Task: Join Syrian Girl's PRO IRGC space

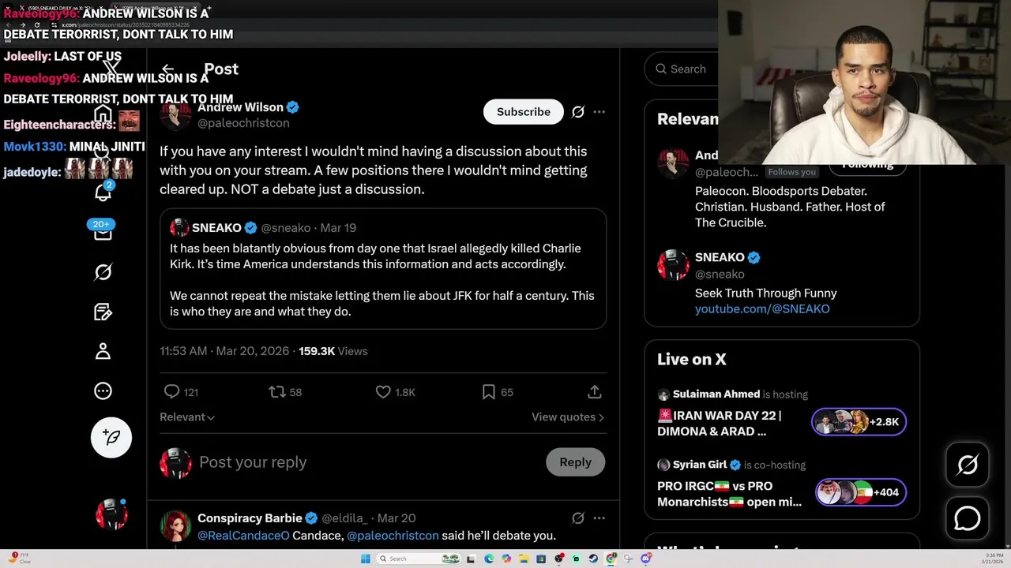Action: (729, 494)
